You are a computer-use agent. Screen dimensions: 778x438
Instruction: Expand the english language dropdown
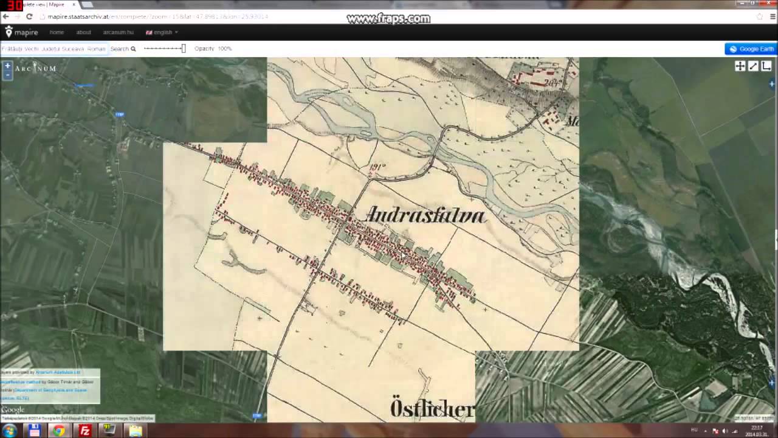point(162,32)
